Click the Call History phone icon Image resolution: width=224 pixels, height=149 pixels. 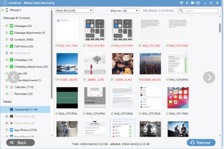coord(12,46)
